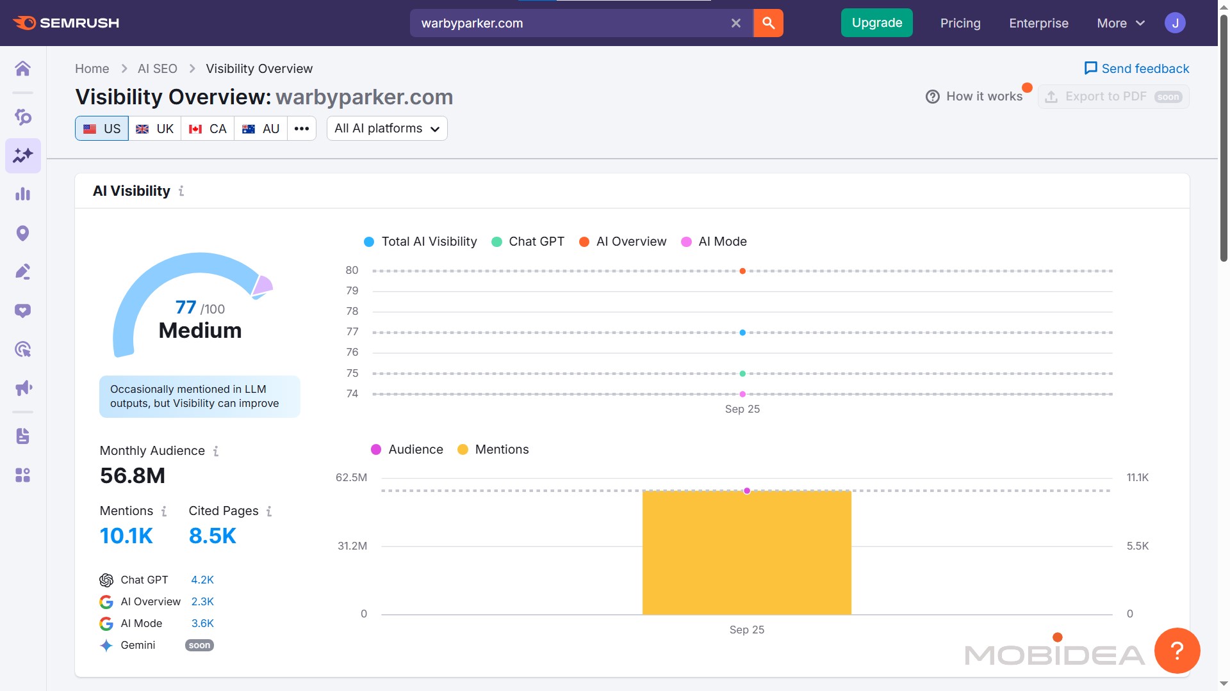Open the Reports document icon in sidebar
The image size is (1230, 691).
point(23,436)
